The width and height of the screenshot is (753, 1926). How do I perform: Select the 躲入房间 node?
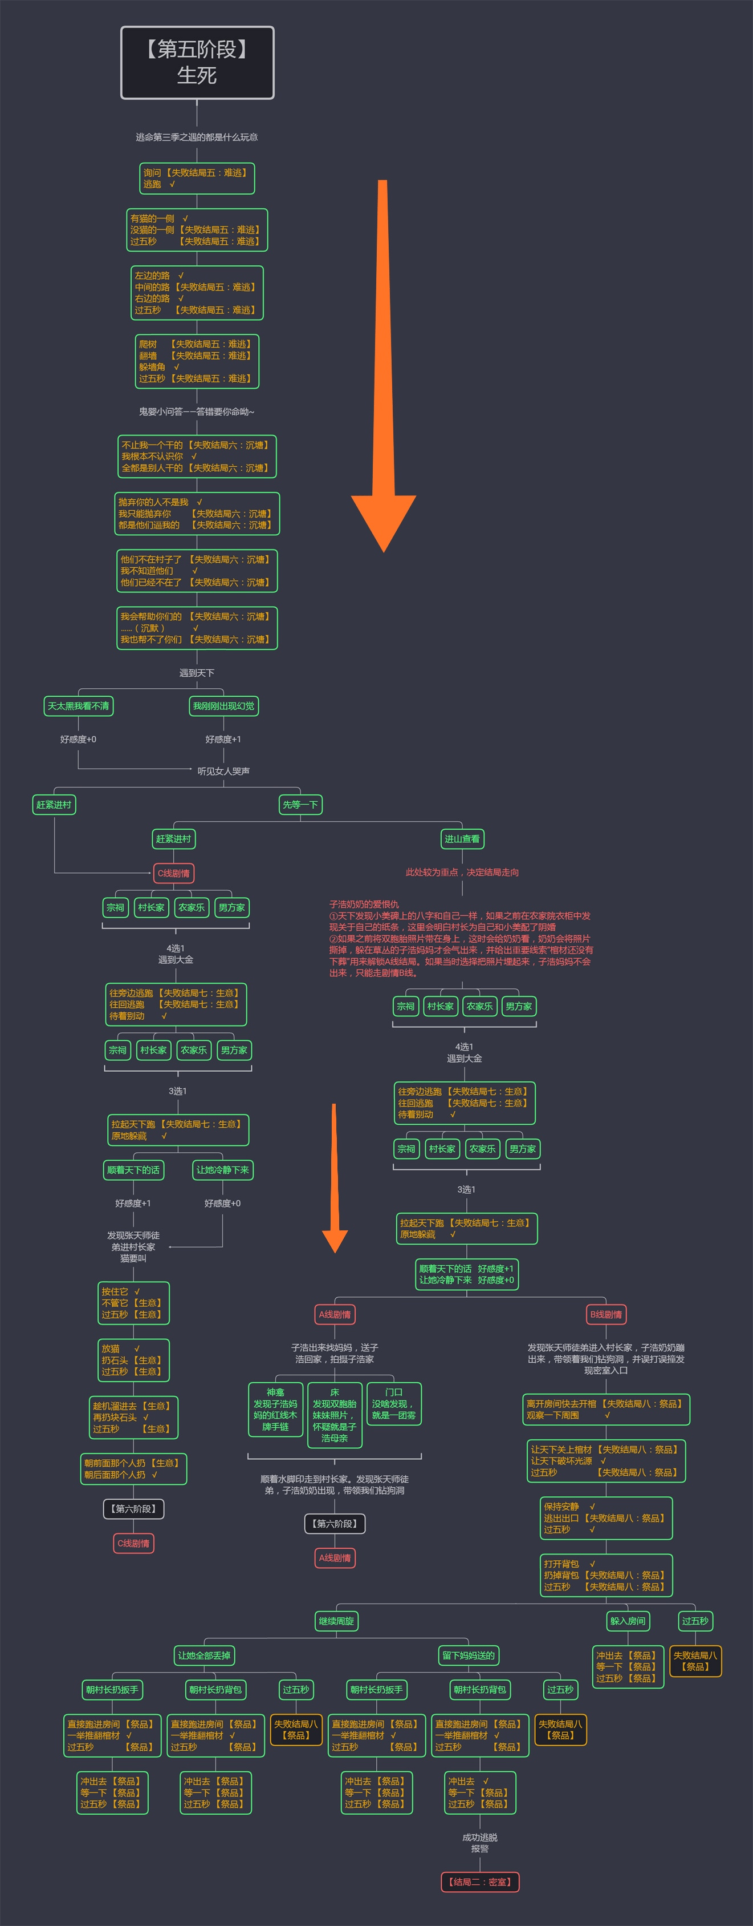628,1621
